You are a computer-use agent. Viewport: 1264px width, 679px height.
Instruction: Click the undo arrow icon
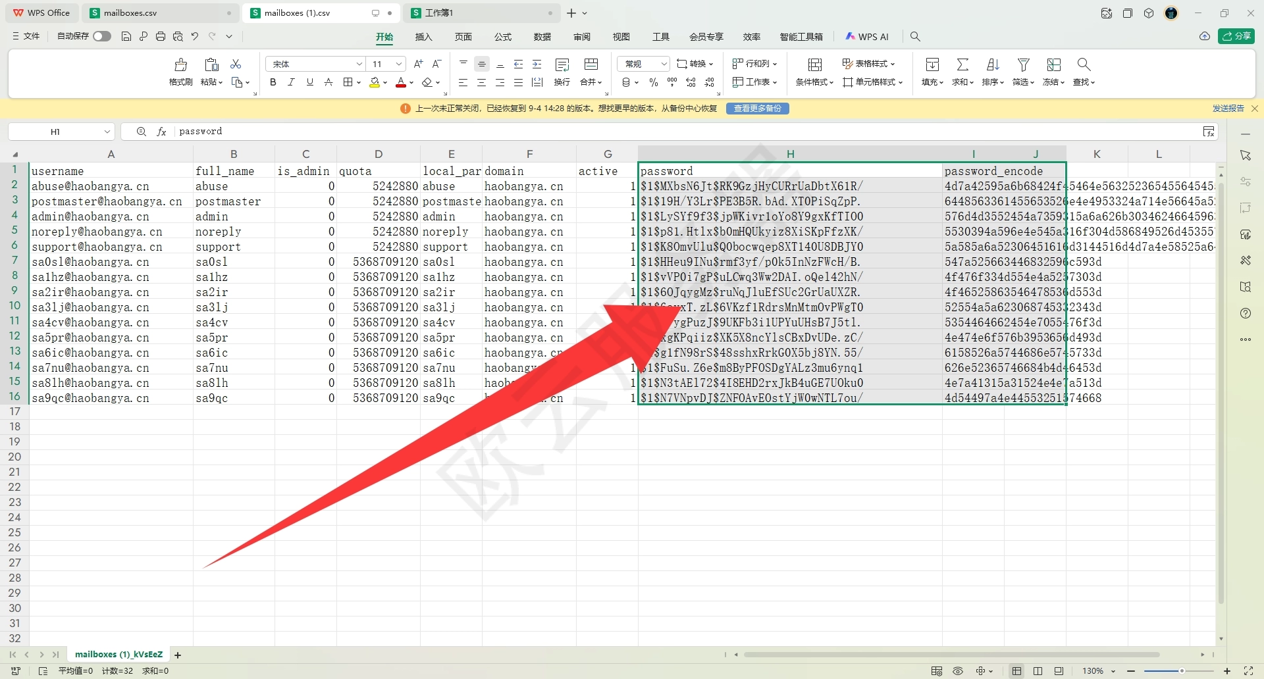point(195,36)
